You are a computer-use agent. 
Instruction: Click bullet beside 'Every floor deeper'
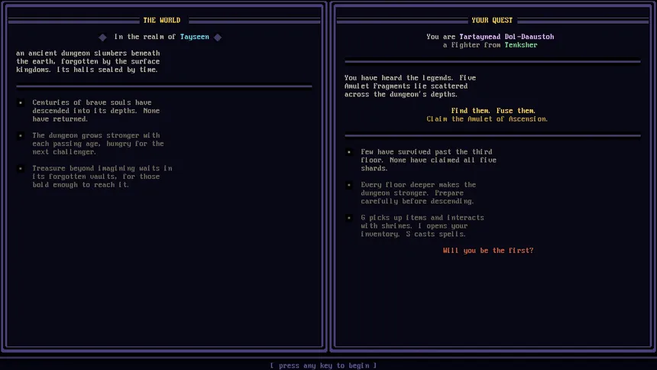click(349, 184)
